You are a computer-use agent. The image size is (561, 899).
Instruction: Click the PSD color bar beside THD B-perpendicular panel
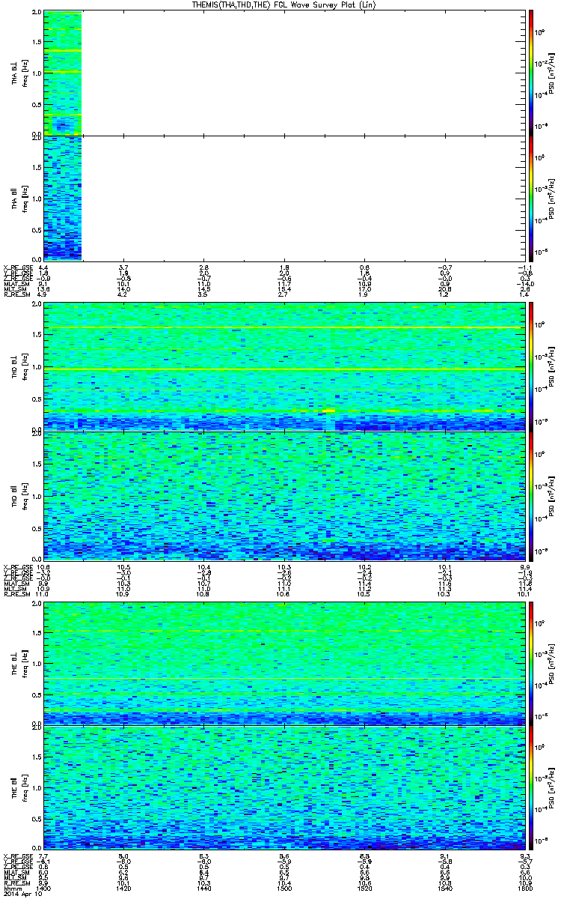pyautogui.click(x=530, y=366)
